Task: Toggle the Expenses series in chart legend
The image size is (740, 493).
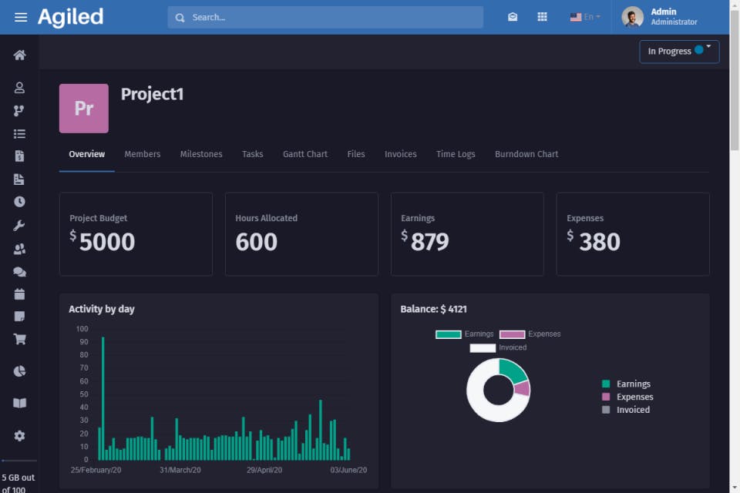Action: (530, 334)
